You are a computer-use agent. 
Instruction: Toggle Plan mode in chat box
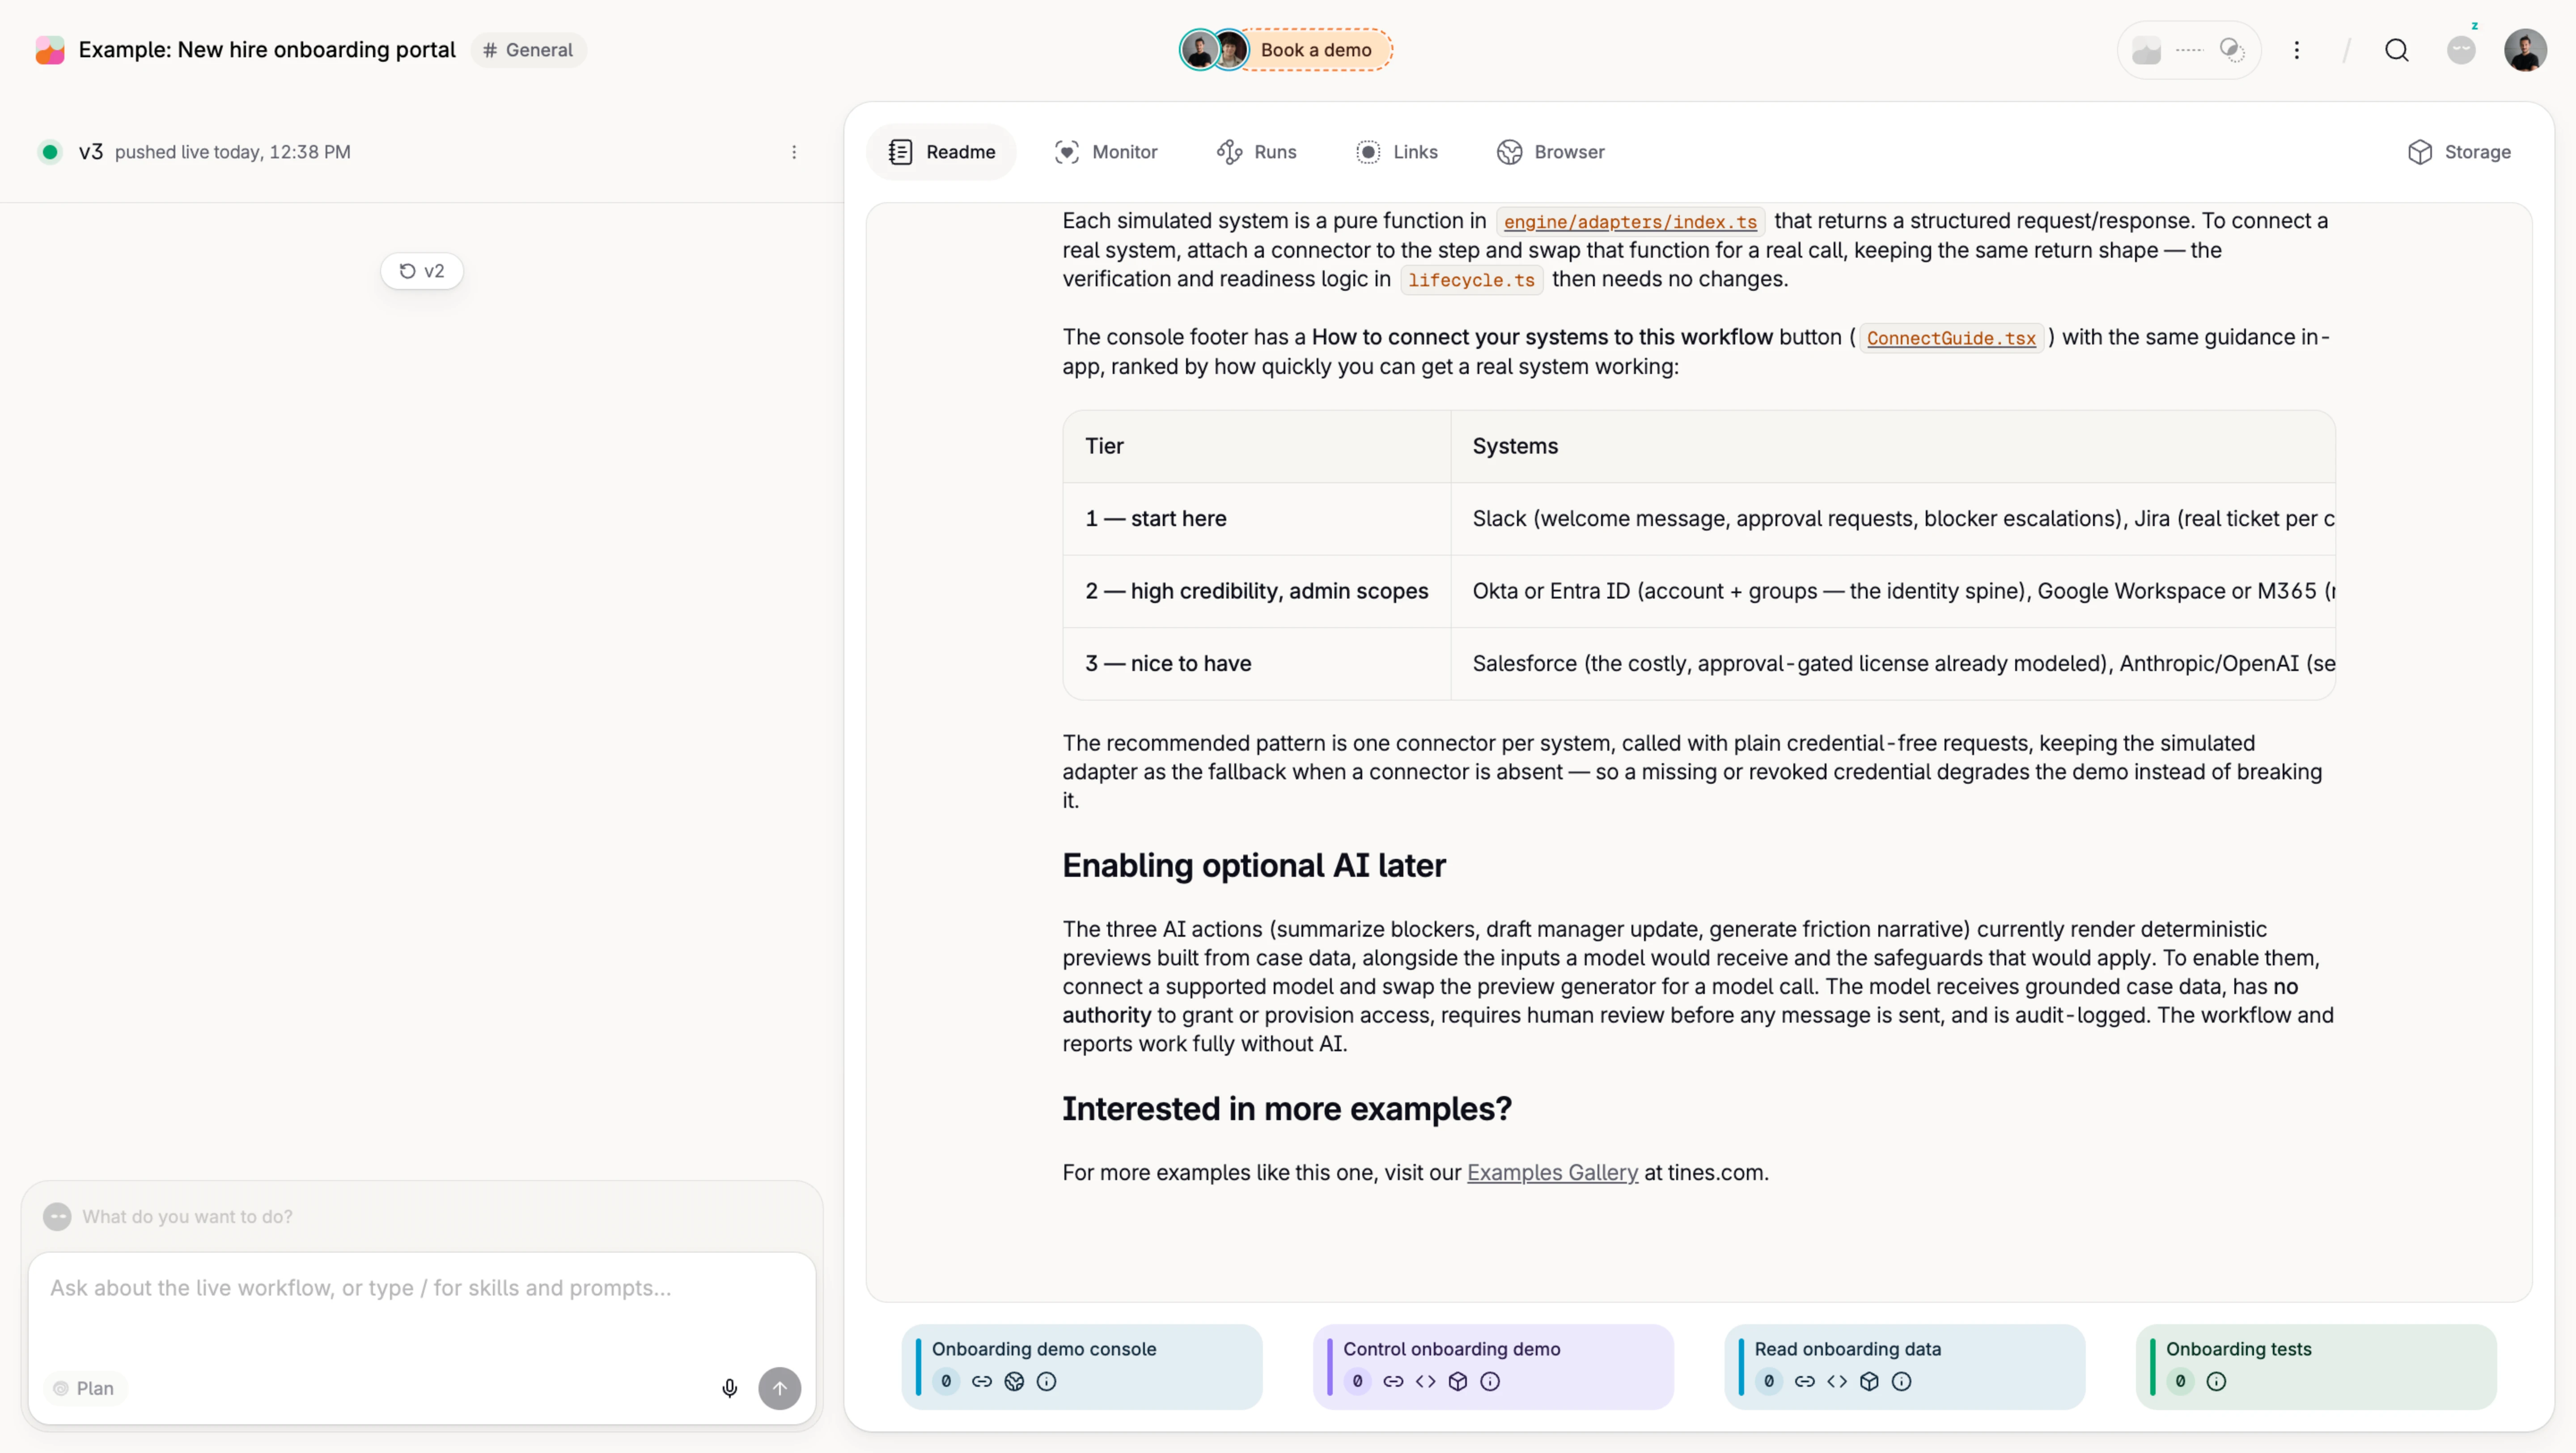coord(84,1388)
